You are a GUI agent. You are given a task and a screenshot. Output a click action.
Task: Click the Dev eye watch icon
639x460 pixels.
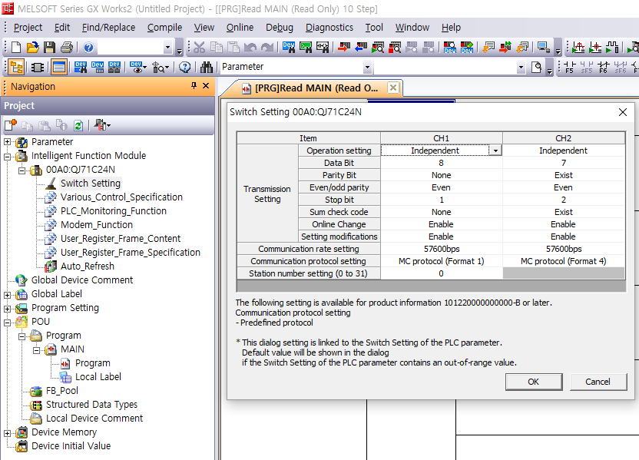coord(136,67)
